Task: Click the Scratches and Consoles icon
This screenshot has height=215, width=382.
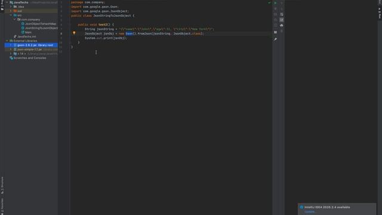Action: [x=11, y=58]
